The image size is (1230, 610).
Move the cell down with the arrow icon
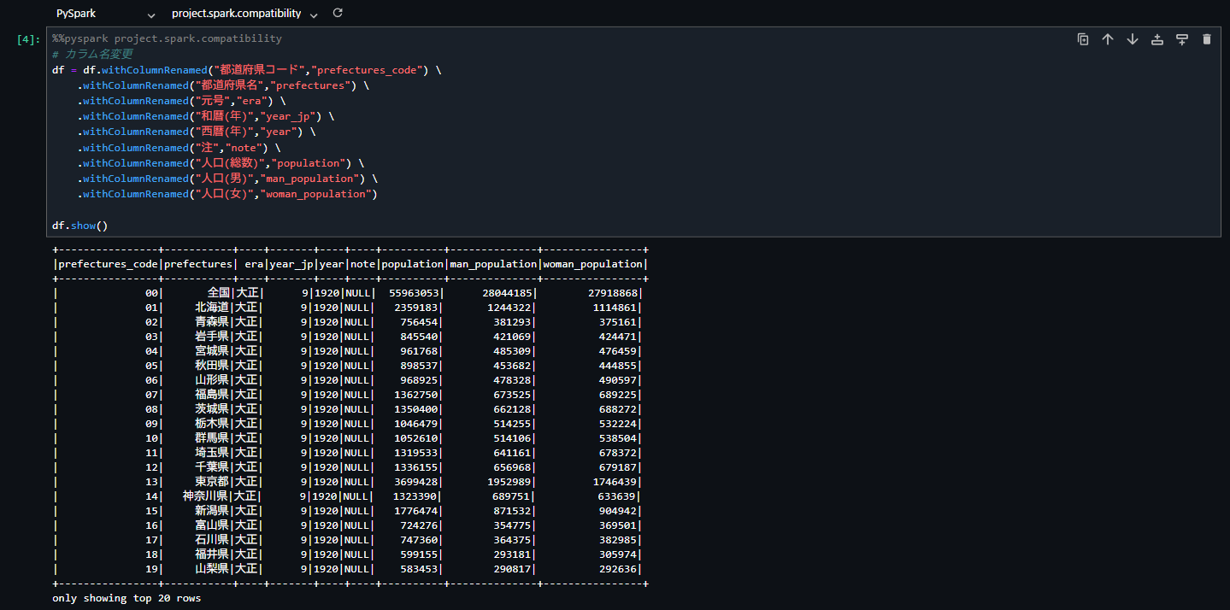coord(1133,39)
